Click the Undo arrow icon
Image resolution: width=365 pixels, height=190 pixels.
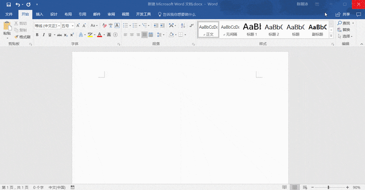[17, 4]
